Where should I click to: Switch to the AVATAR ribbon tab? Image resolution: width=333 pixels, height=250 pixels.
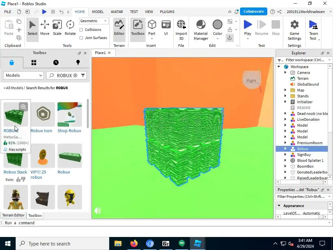(x=117, y=12)
